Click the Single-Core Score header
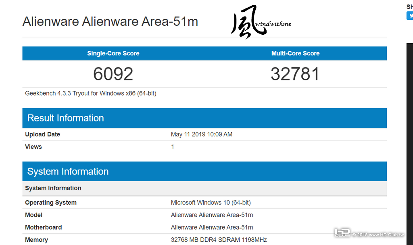Screen dimensions: 413x245 [x=113, y=53]
